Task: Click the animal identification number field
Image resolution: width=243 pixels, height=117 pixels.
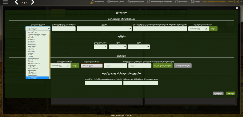Action: (x=63, y=28)
